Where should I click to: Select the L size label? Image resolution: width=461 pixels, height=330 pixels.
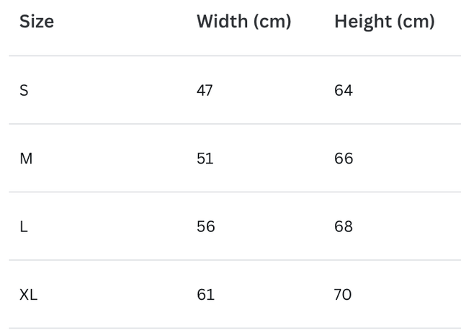click(x=24, y=227)
